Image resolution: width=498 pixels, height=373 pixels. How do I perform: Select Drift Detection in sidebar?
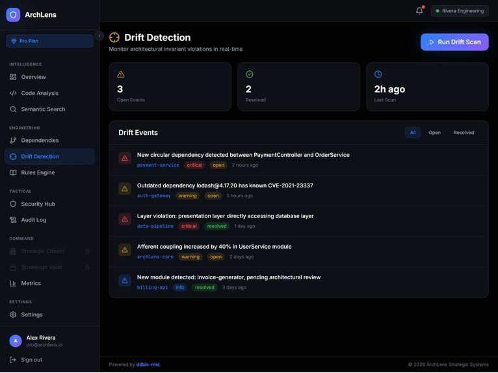tap(49, 156)
